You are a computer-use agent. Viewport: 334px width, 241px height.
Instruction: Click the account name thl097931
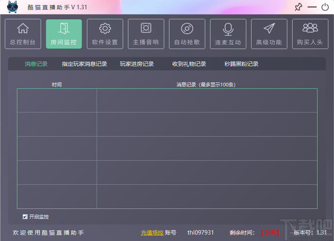point(200,233)
